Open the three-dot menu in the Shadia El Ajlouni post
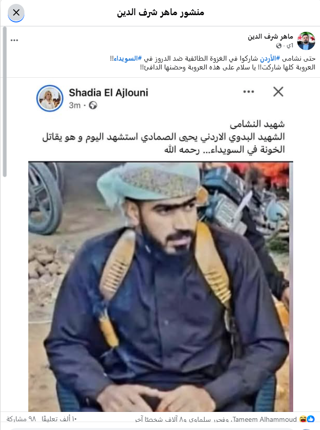 click(x=249, y=91)
